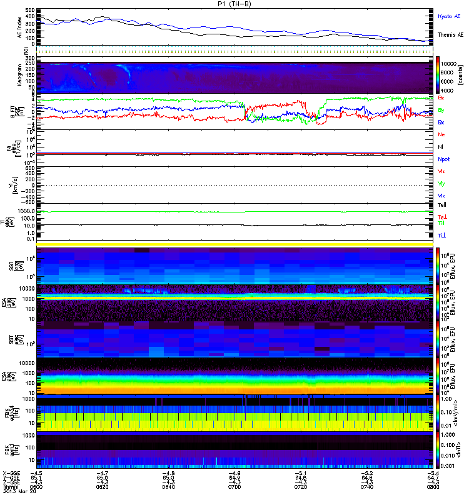Click the 0740 time tick label
This screenshot has height=500, width=469.
(367, 487)
